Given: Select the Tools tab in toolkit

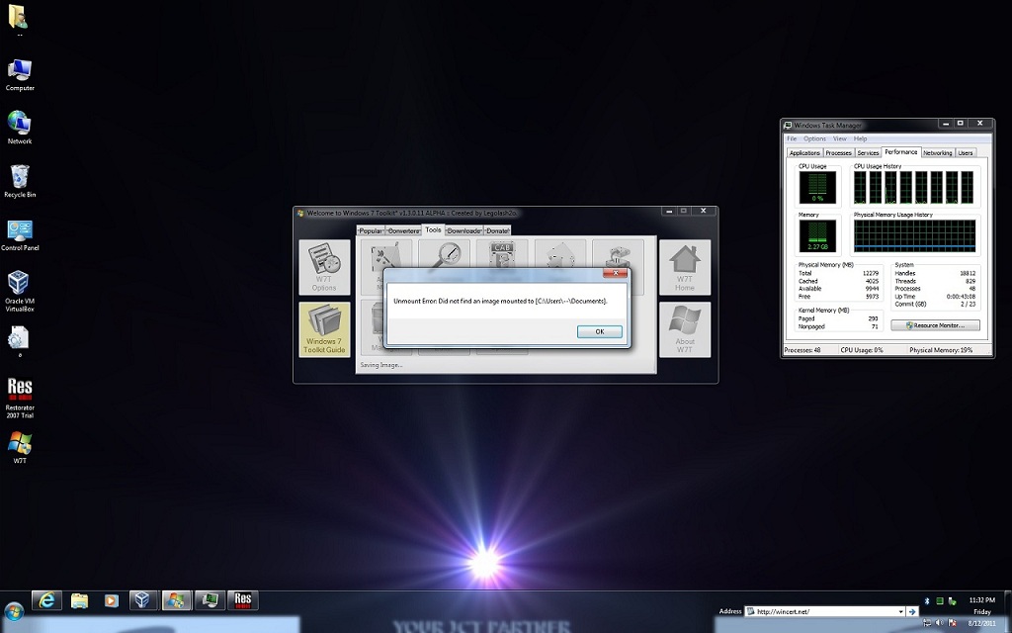Looking at the screenshot, I should point(433,229).
